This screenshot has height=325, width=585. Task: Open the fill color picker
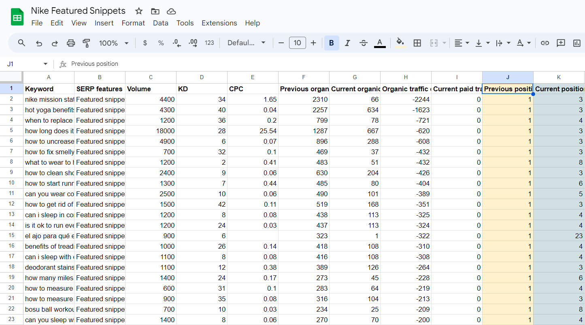point(400,43)
